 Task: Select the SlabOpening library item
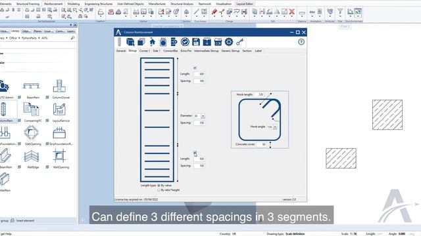32,136
